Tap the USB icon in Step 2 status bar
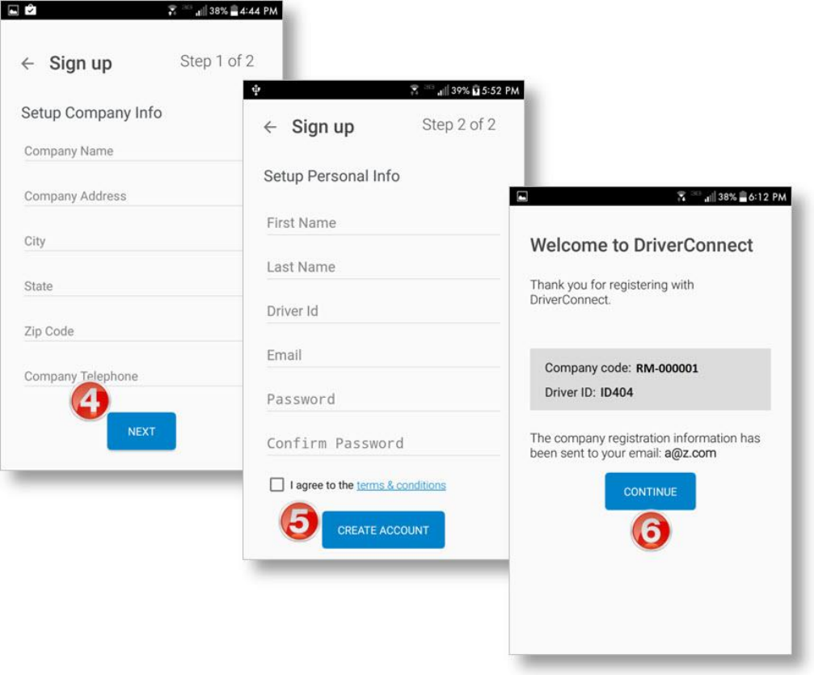 point(256,90)
